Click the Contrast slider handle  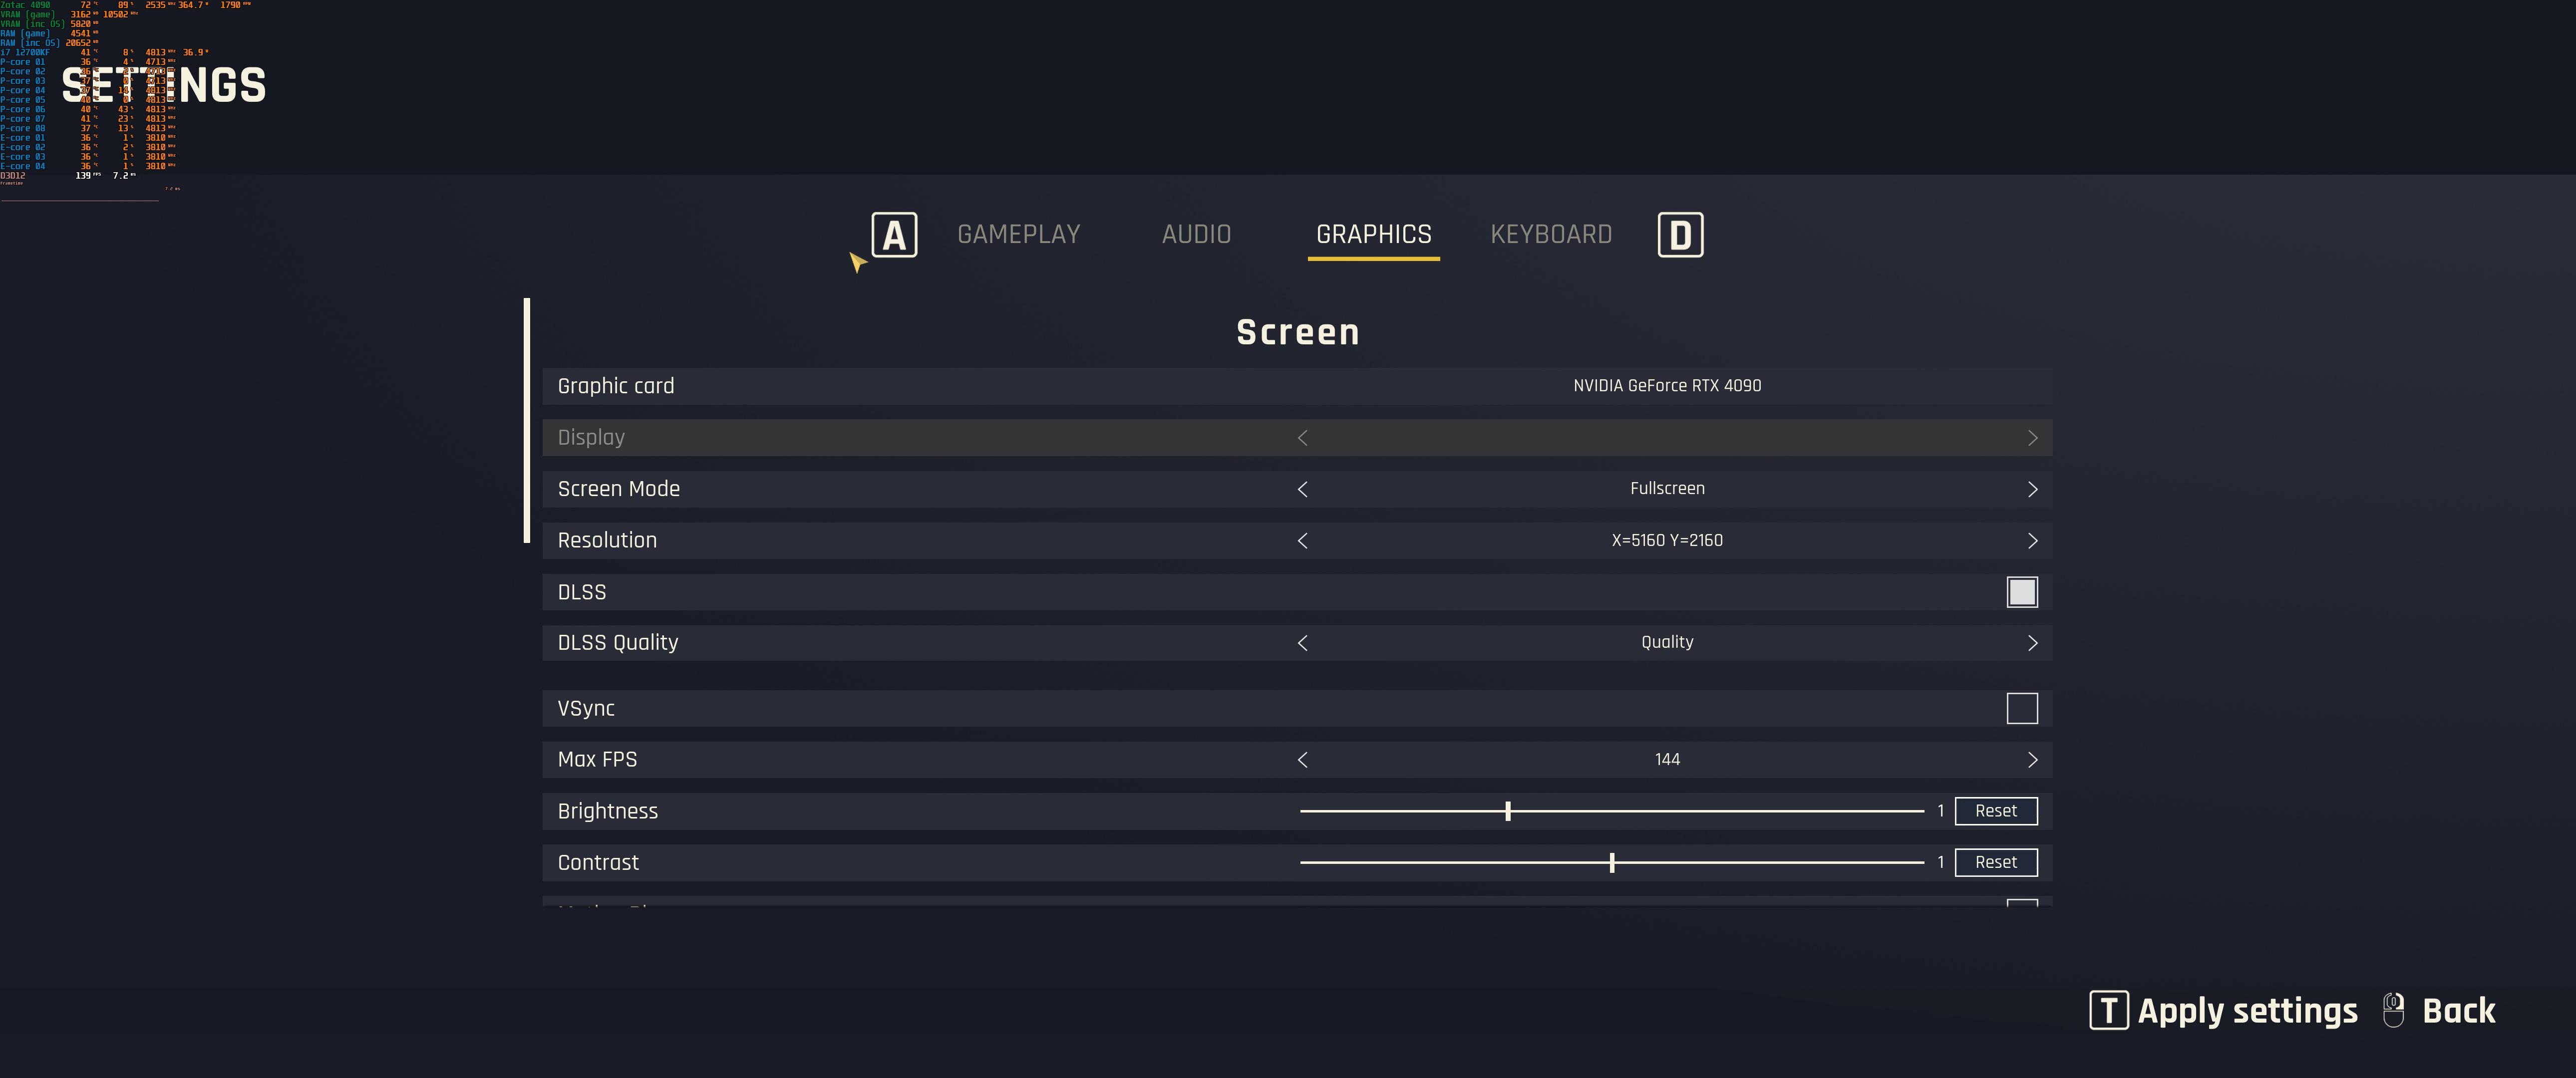coord(1612,862)
